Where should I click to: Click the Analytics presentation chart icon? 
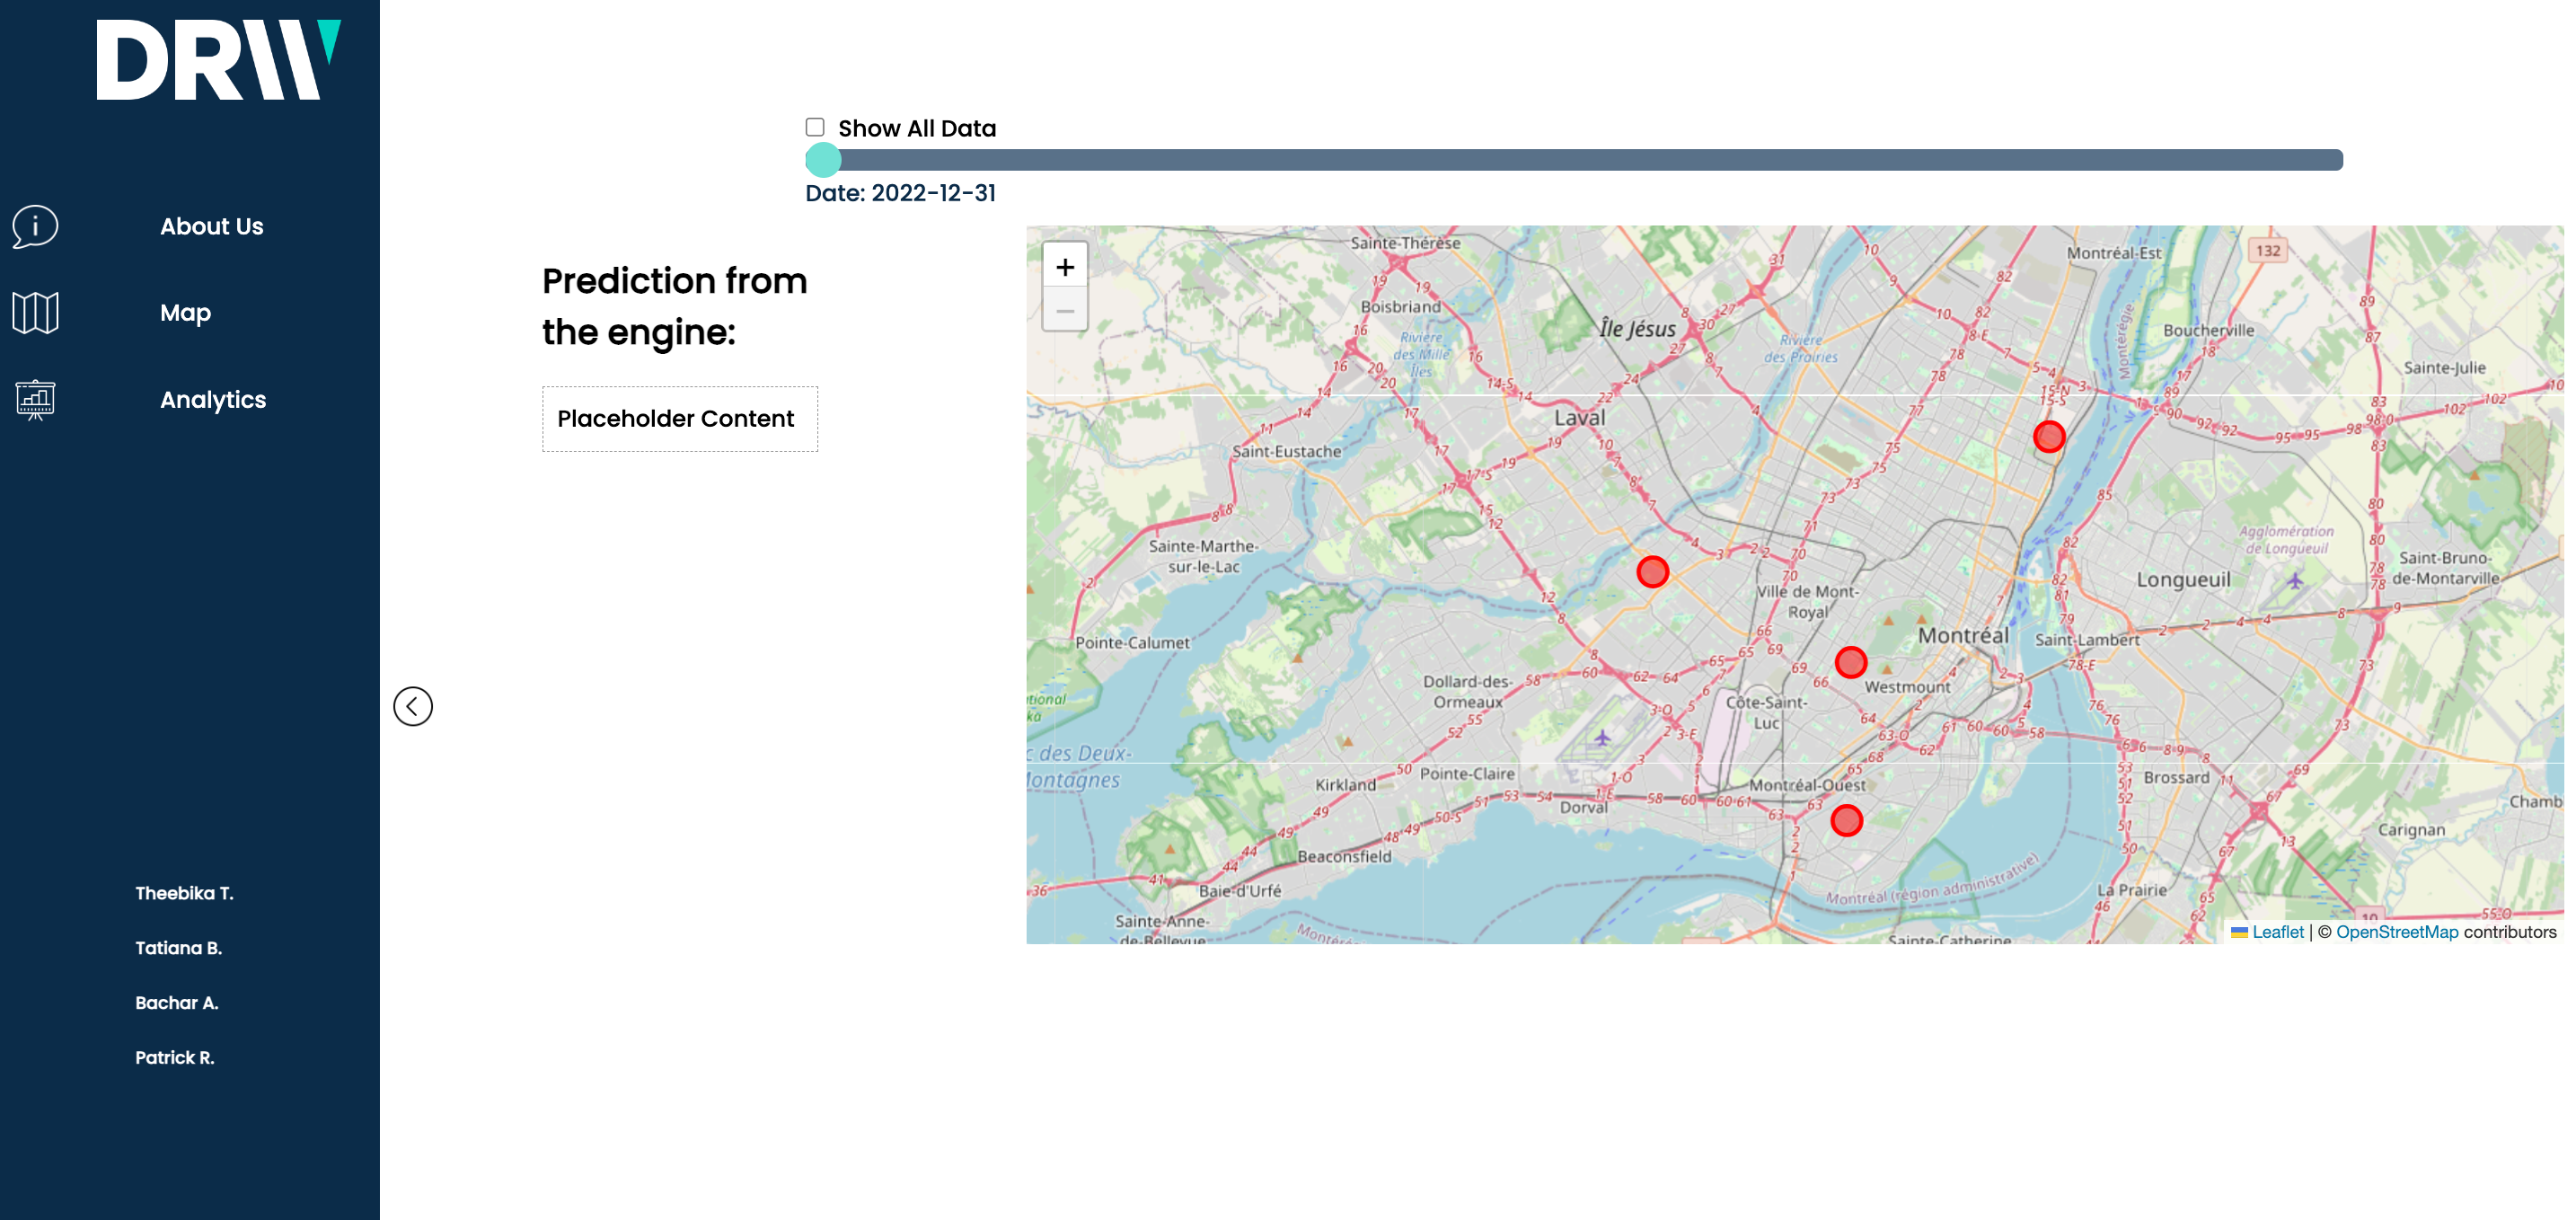[35, 399]
